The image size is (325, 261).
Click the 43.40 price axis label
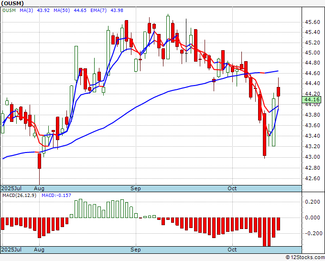312,136
